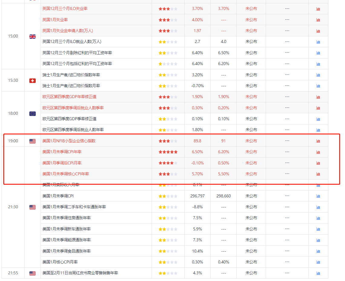The width and height of the screenshot is (345, 281).
Task: Click the 21:30 time cell
Action: pos(13,207)
